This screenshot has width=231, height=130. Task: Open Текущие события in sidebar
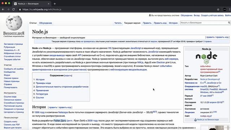click(x=12, y=60)
